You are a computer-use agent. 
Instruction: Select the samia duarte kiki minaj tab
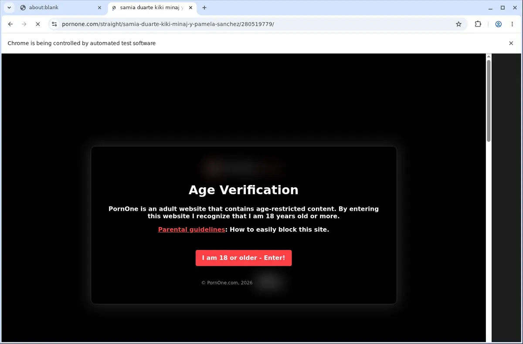coord(153,7)
